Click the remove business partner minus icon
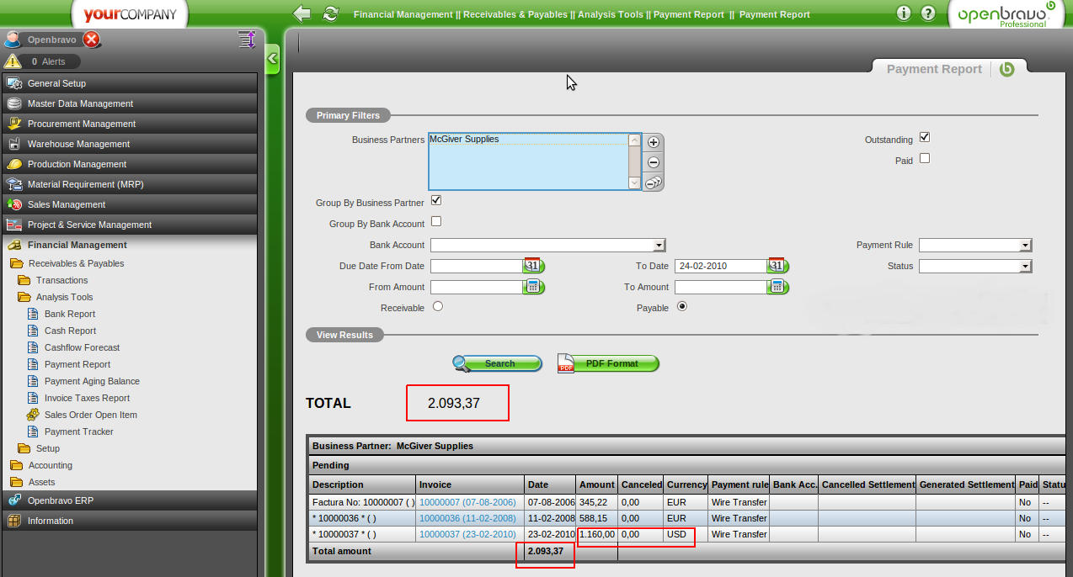Image resolution: width=1073 pixels, height=577 pixels. tap(653, 162)
